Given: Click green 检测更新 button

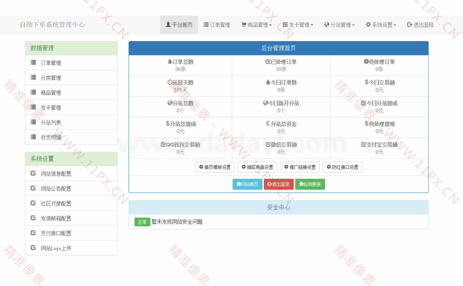Looking at the screenshot, I should (310, 184).
